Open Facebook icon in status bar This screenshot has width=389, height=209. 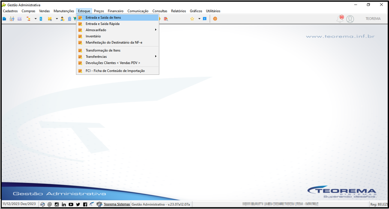point(85,204)
